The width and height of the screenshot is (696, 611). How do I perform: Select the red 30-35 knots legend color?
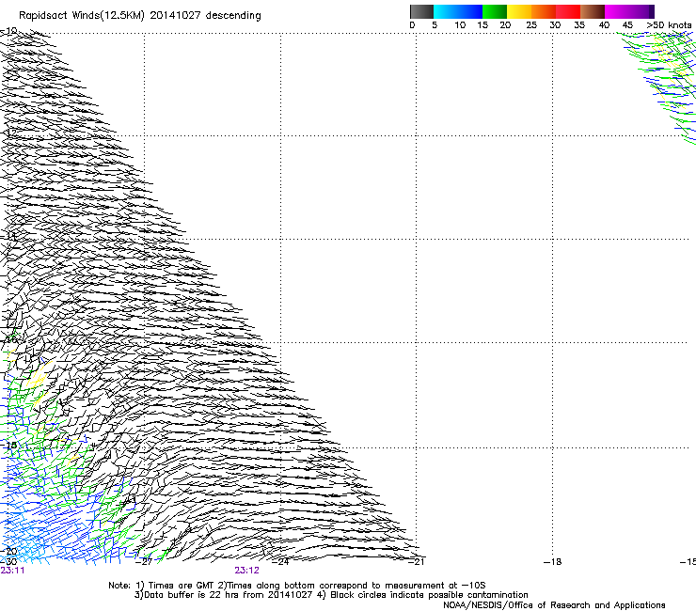[568, 11]
